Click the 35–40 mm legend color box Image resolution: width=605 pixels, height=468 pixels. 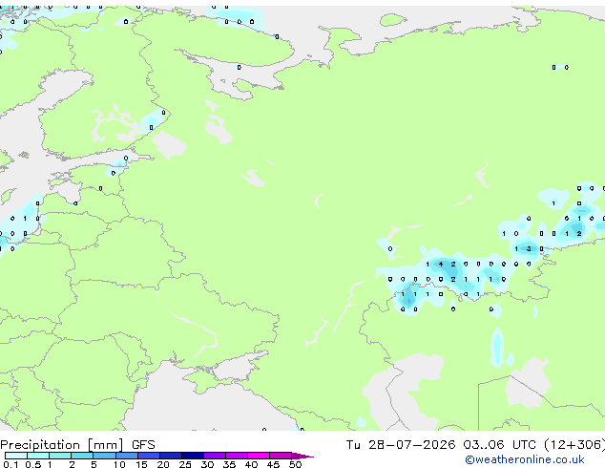pos(237,456)
